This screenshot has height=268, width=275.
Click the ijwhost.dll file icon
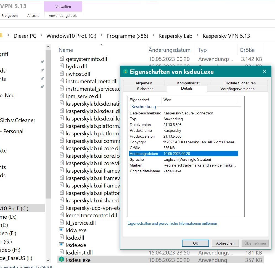coord(62,73)
